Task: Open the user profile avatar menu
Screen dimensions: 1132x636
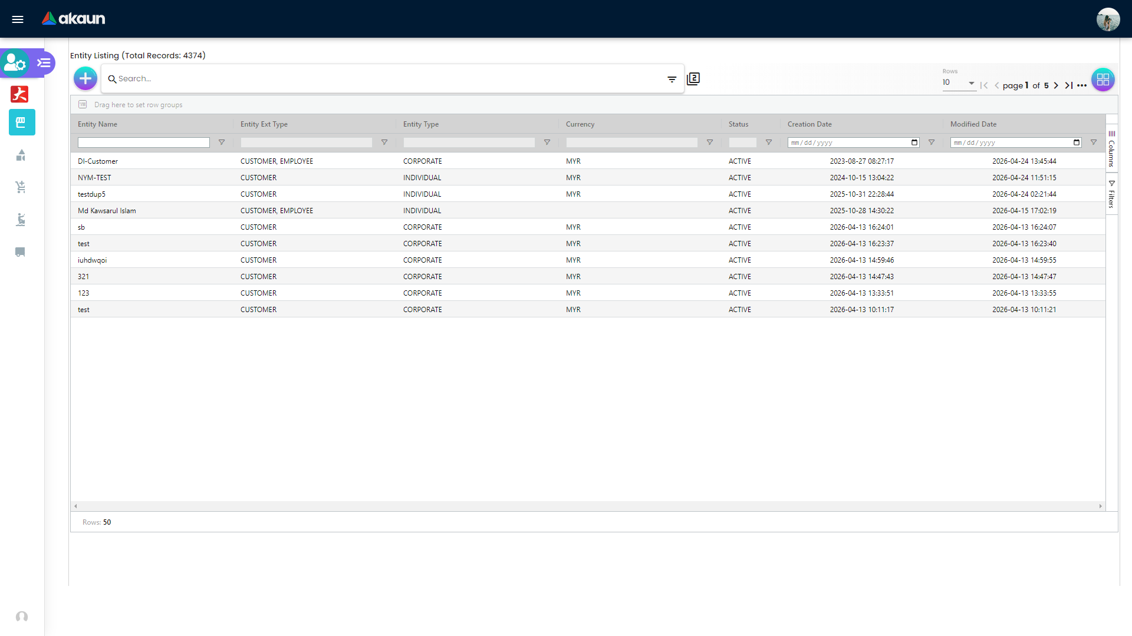Action: (1109, 19)
